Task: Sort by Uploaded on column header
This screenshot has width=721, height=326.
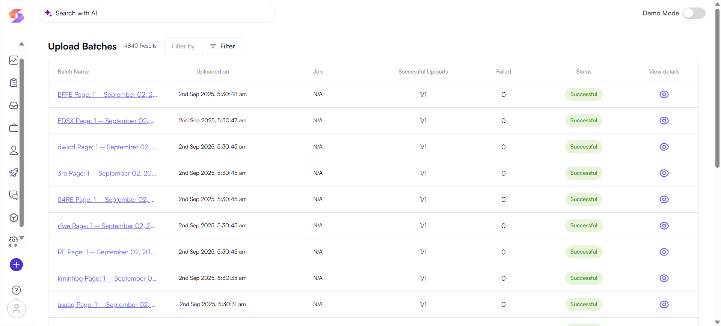Action: point(213,72)
